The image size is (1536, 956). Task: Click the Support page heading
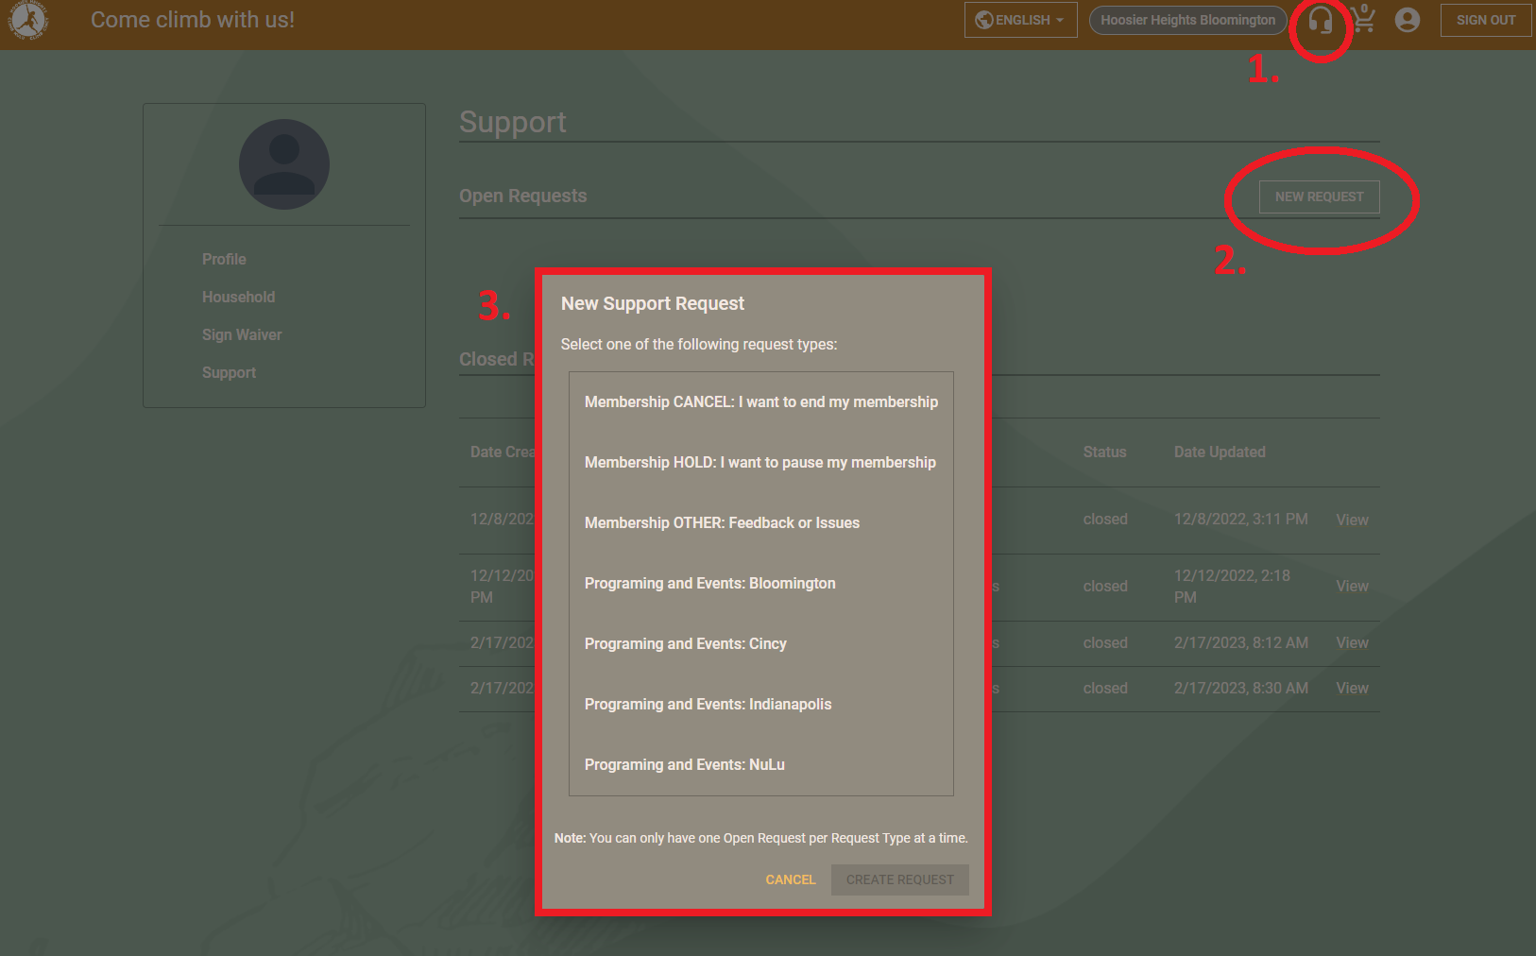512,122
